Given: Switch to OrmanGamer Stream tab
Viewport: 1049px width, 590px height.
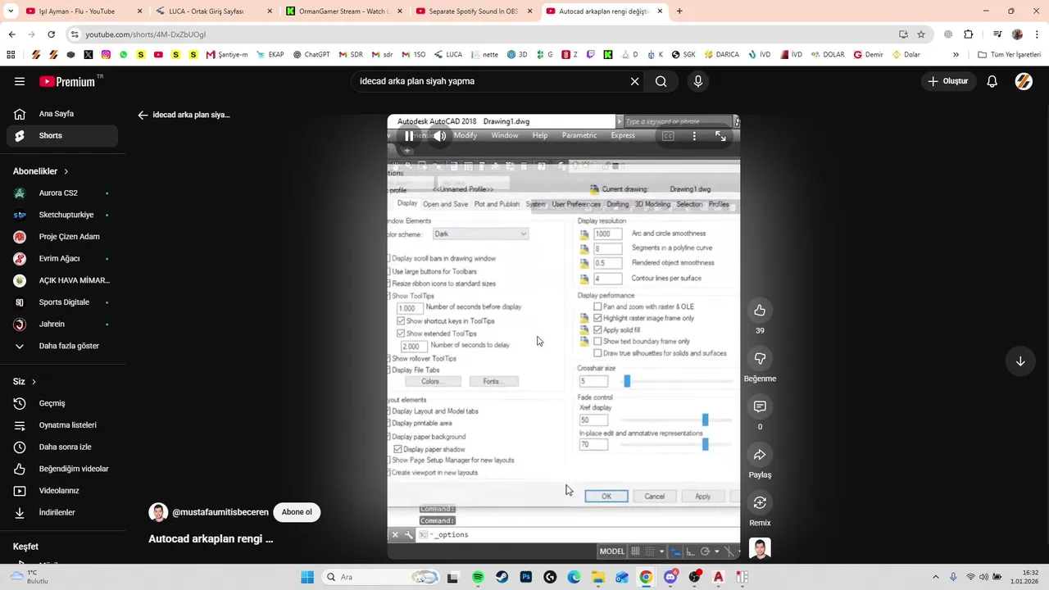Looking at the screenshot, I should click(x=345, y=11).
